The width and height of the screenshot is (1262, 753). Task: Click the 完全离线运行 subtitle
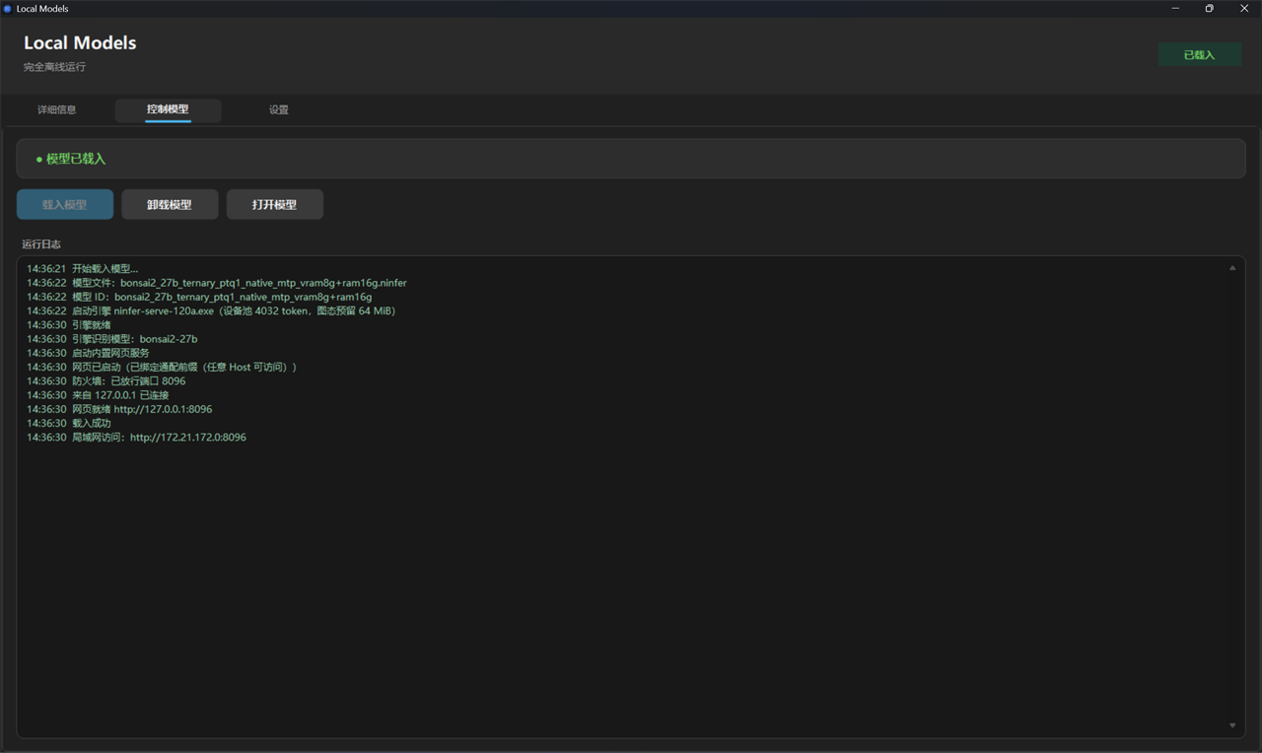point(55,67)
